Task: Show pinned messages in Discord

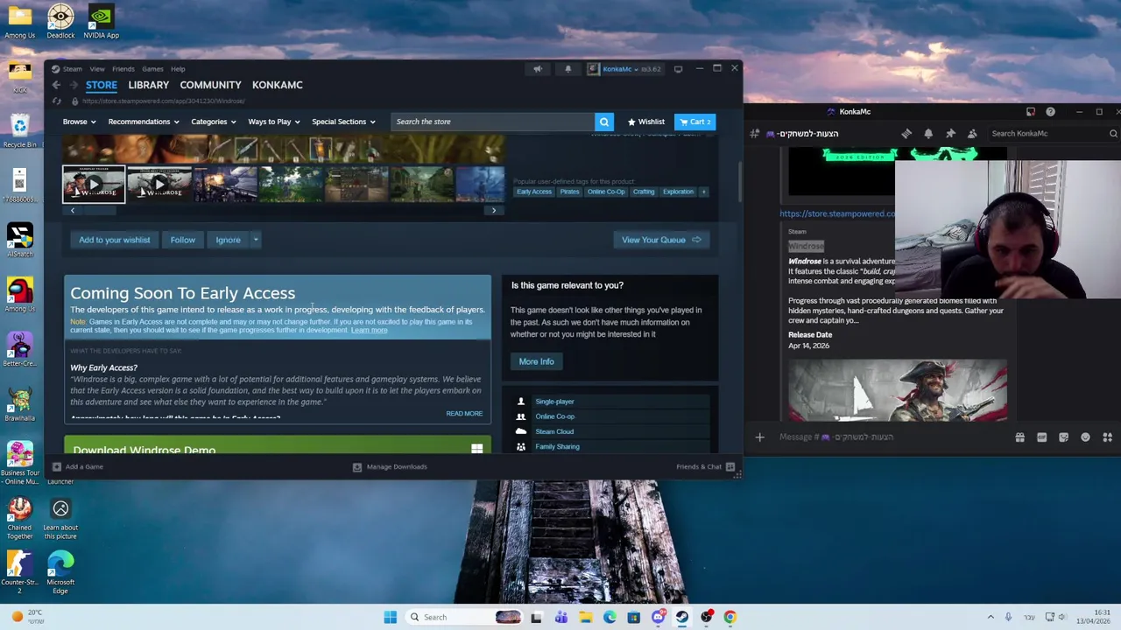Action: pyautogui.click(x=950, y=133)
